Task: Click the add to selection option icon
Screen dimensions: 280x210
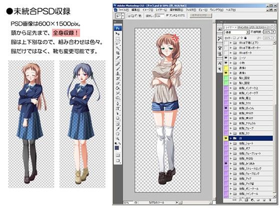Action: (132, 15)
